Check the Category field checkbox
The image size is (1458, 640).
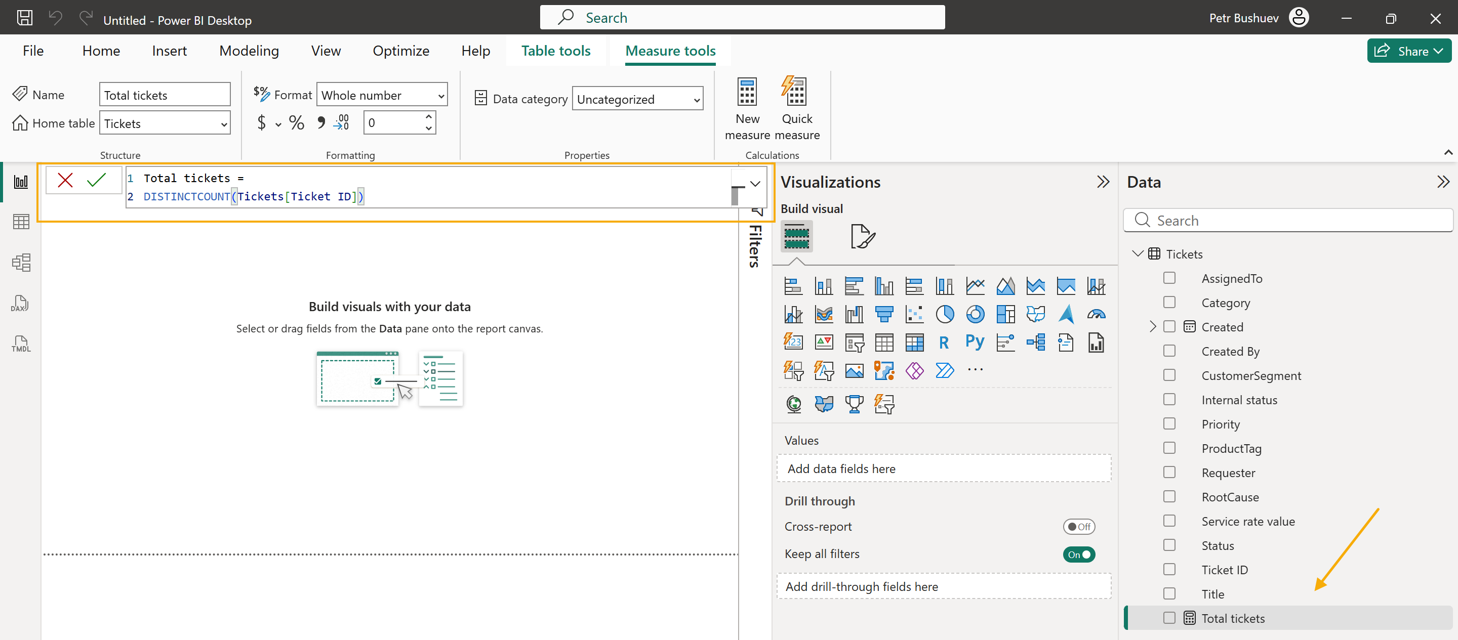[x=1169, y=302]
